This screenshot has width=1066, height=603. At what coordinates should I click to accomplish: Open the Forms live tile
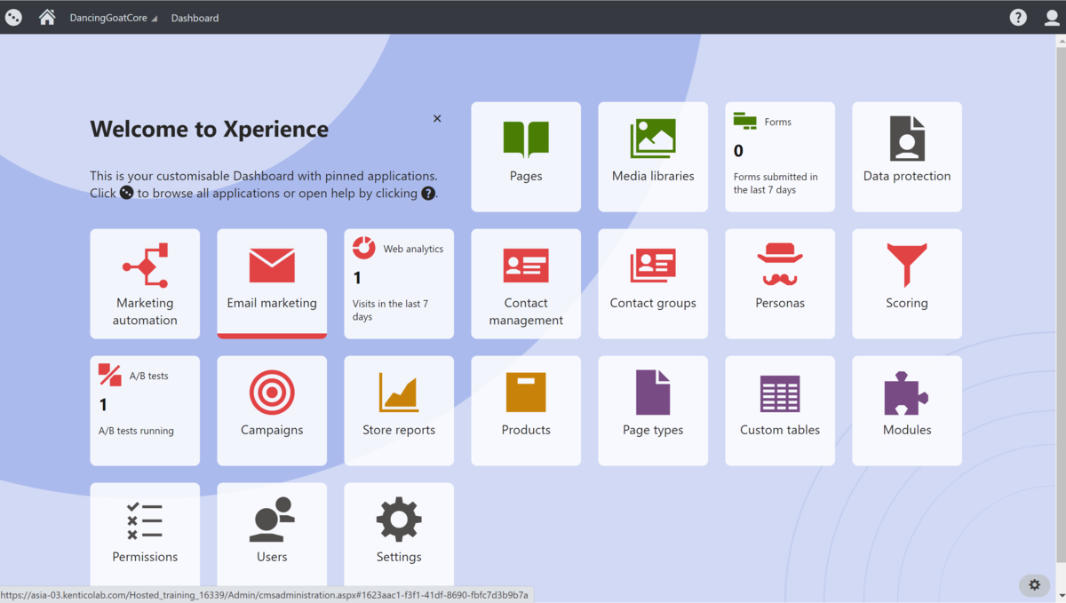click(780, 156)
